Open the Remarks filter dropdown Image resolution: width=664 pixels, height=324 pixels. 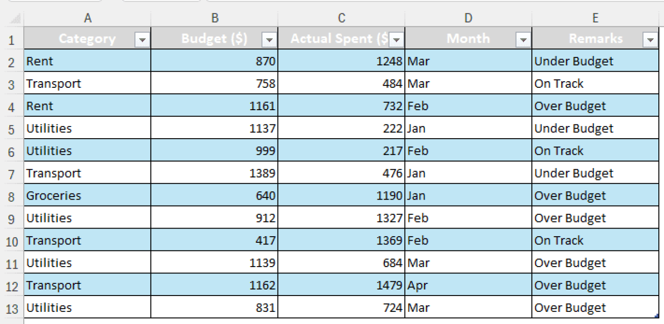[651, 39]
